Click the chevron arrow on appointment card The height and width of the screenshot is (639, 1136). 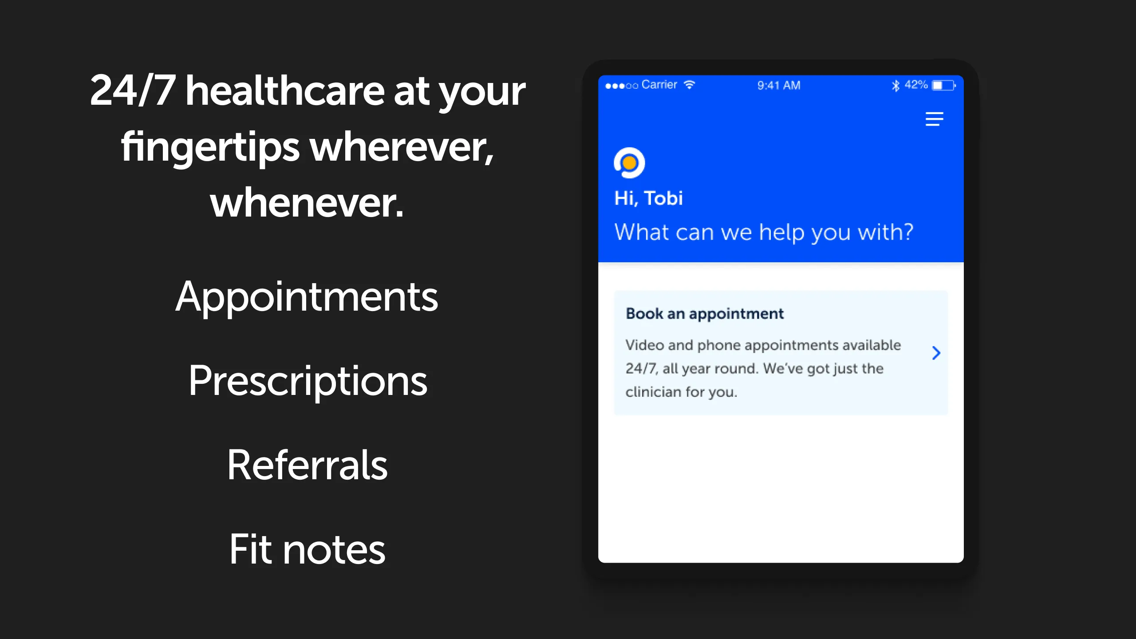[x=935, y=353]
